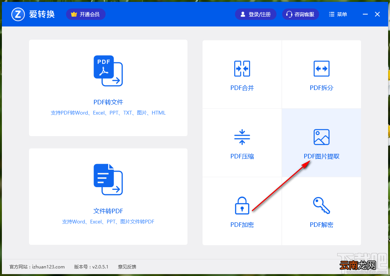Image resolution: width=390 pixels, height=276 pixels.
Task: Open the 开通会员 membership button
Action: click(x=86, y=14)
